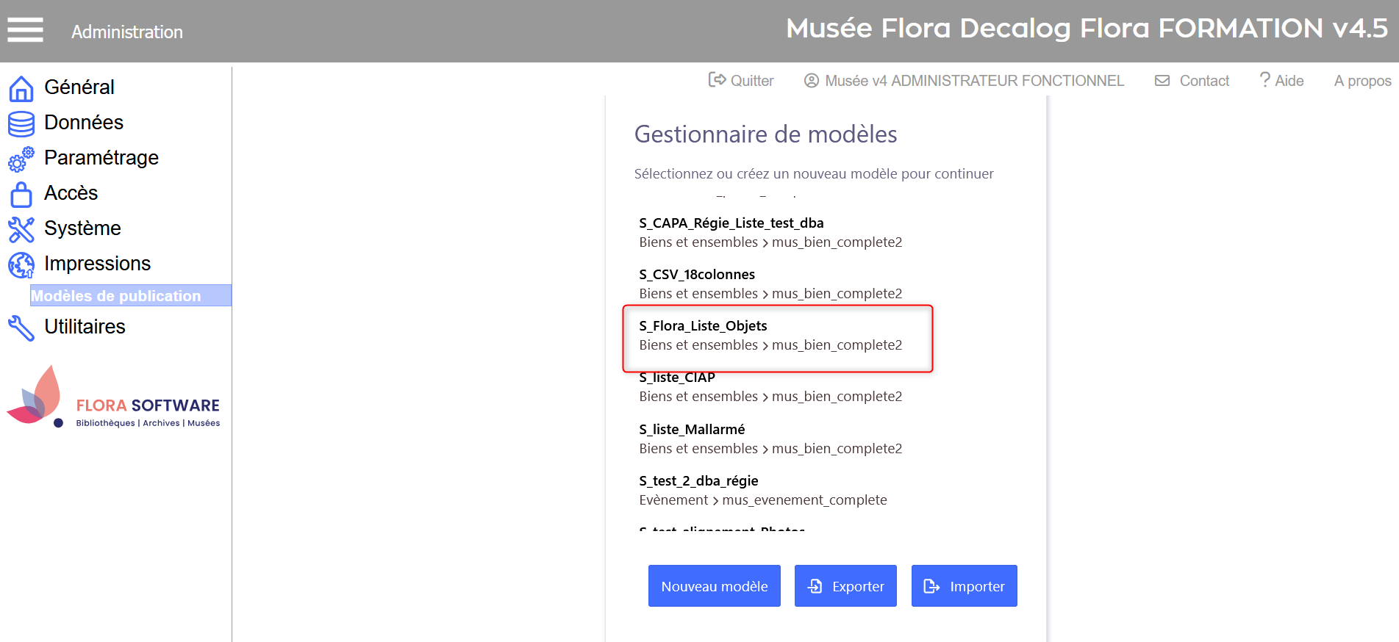Select the S_Flora_Liste_Objets model
The height and width of the screenshot is (642, 1399).
[703, 326]
